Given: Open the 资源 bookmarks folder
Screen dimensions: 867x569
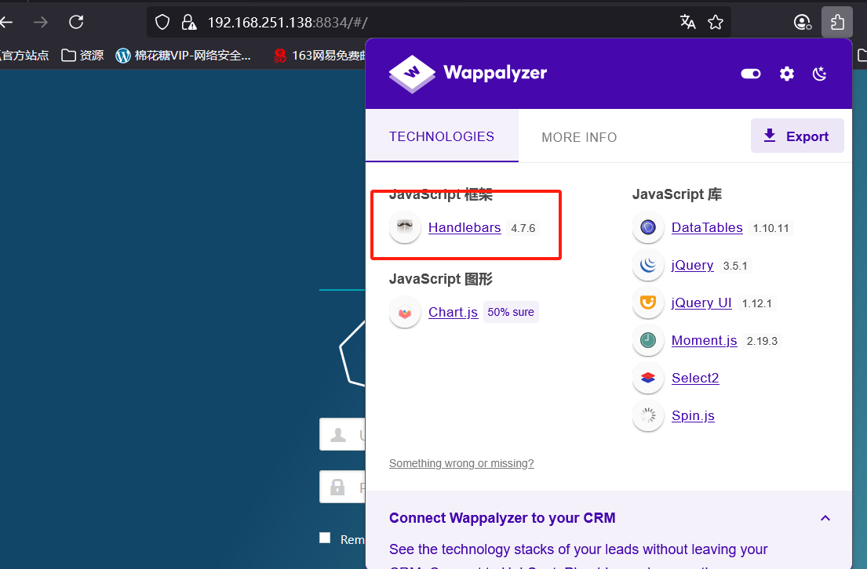Looking at the screenshot, I should pyautogui.click(x=83, y=55).
